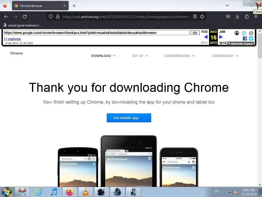
Task: Expand About this capture
Action: [x=241, y=44]
